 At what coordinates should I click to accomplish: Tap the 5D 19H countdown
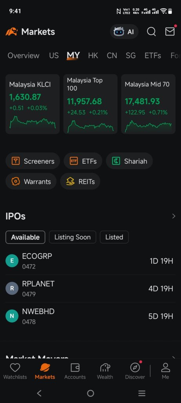[161, 316]
